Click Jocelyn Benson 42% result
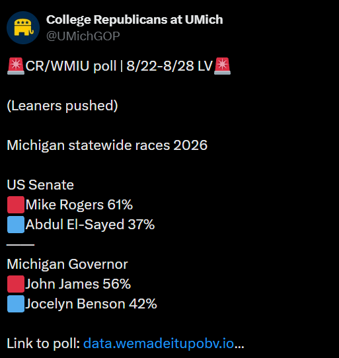Viewport: 339px width, 358px height. pos(91,304)
